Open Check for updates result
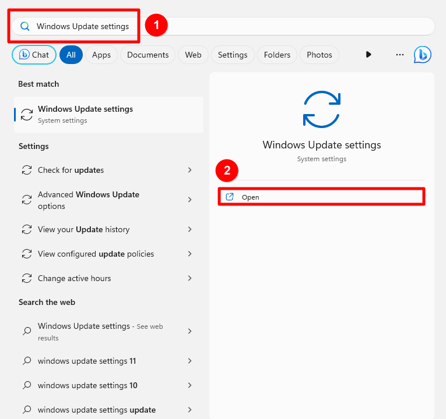The width and height of the screenshot is (446, 419). (x=108, y=170)
